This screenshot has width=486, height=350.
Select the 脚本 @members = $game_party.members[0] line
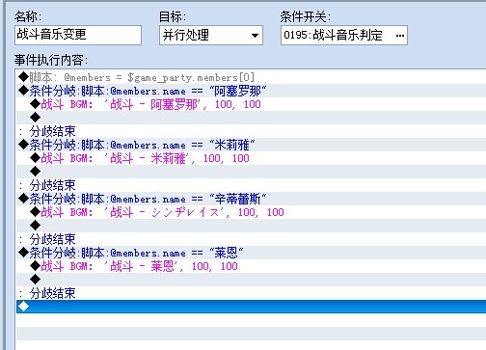[252, 77]
